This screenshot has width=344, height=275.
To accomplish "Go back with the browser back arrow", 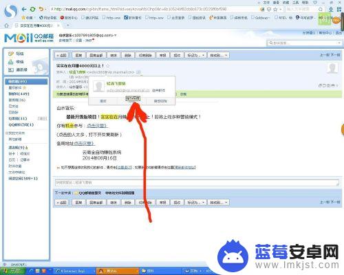I will (24, 9).
